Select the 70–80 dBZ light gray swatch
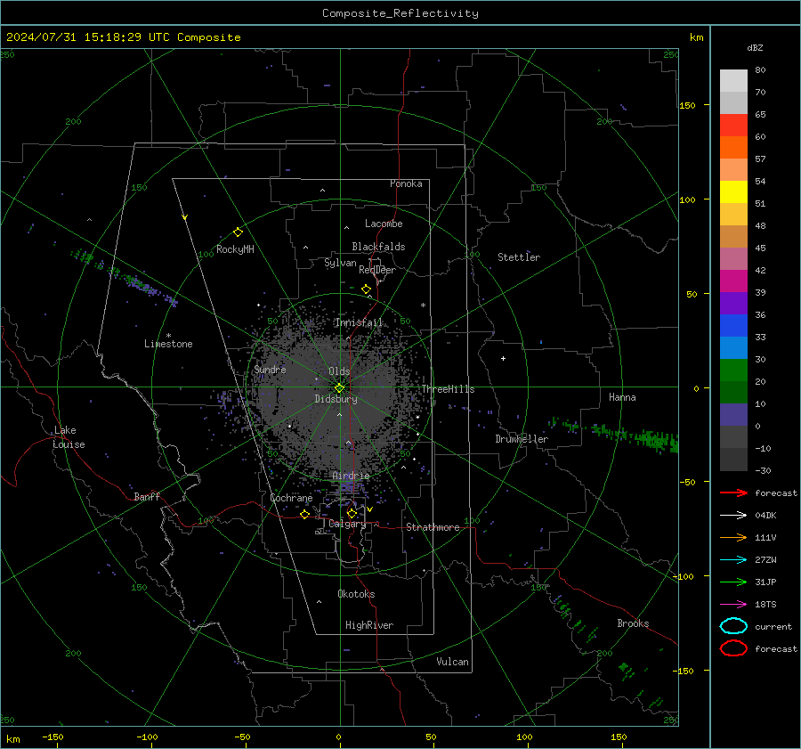 tap(733, 81)
